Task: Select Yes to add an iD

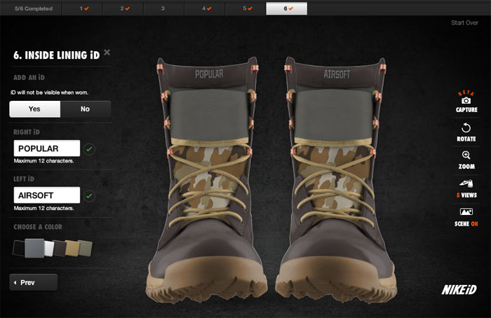Action: coord(34,109)
